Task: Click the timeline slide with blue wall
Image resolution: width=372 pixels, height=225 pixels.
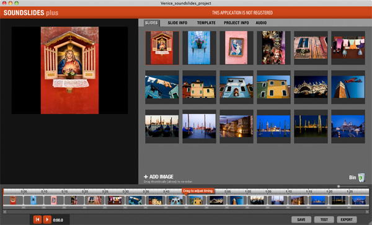Action: [x=33, y=200]
